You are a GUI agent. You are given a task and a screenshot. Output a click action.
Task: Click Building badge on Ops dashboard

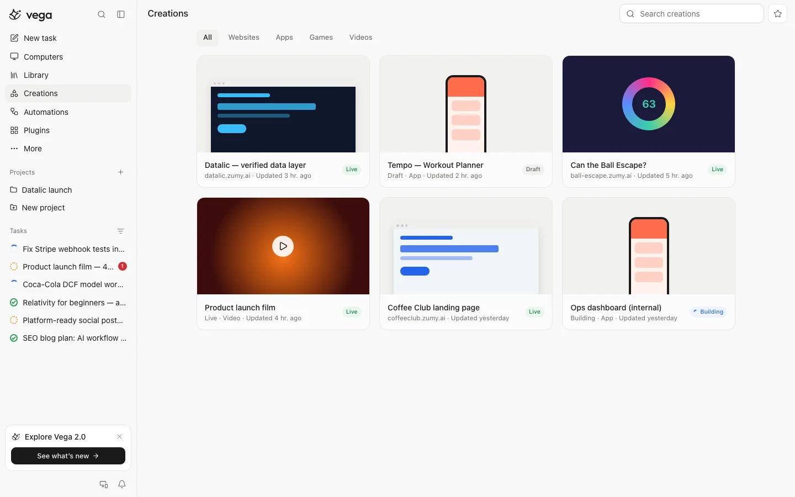point(708,312)
